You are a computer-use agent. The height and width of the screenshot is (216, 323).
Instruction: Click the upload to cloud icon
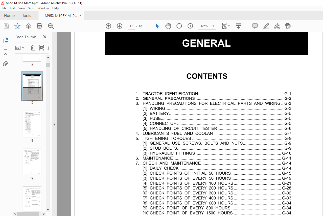coord(29,26)
